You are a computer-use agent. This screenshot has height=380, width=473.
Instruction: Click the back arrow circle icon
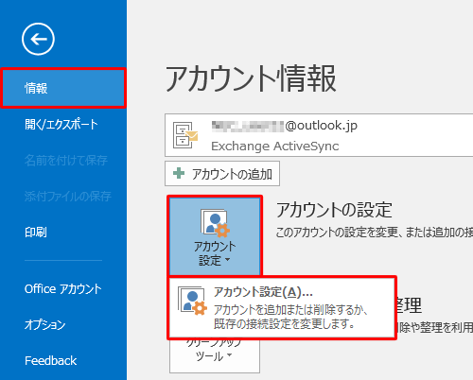pos(38,39)
